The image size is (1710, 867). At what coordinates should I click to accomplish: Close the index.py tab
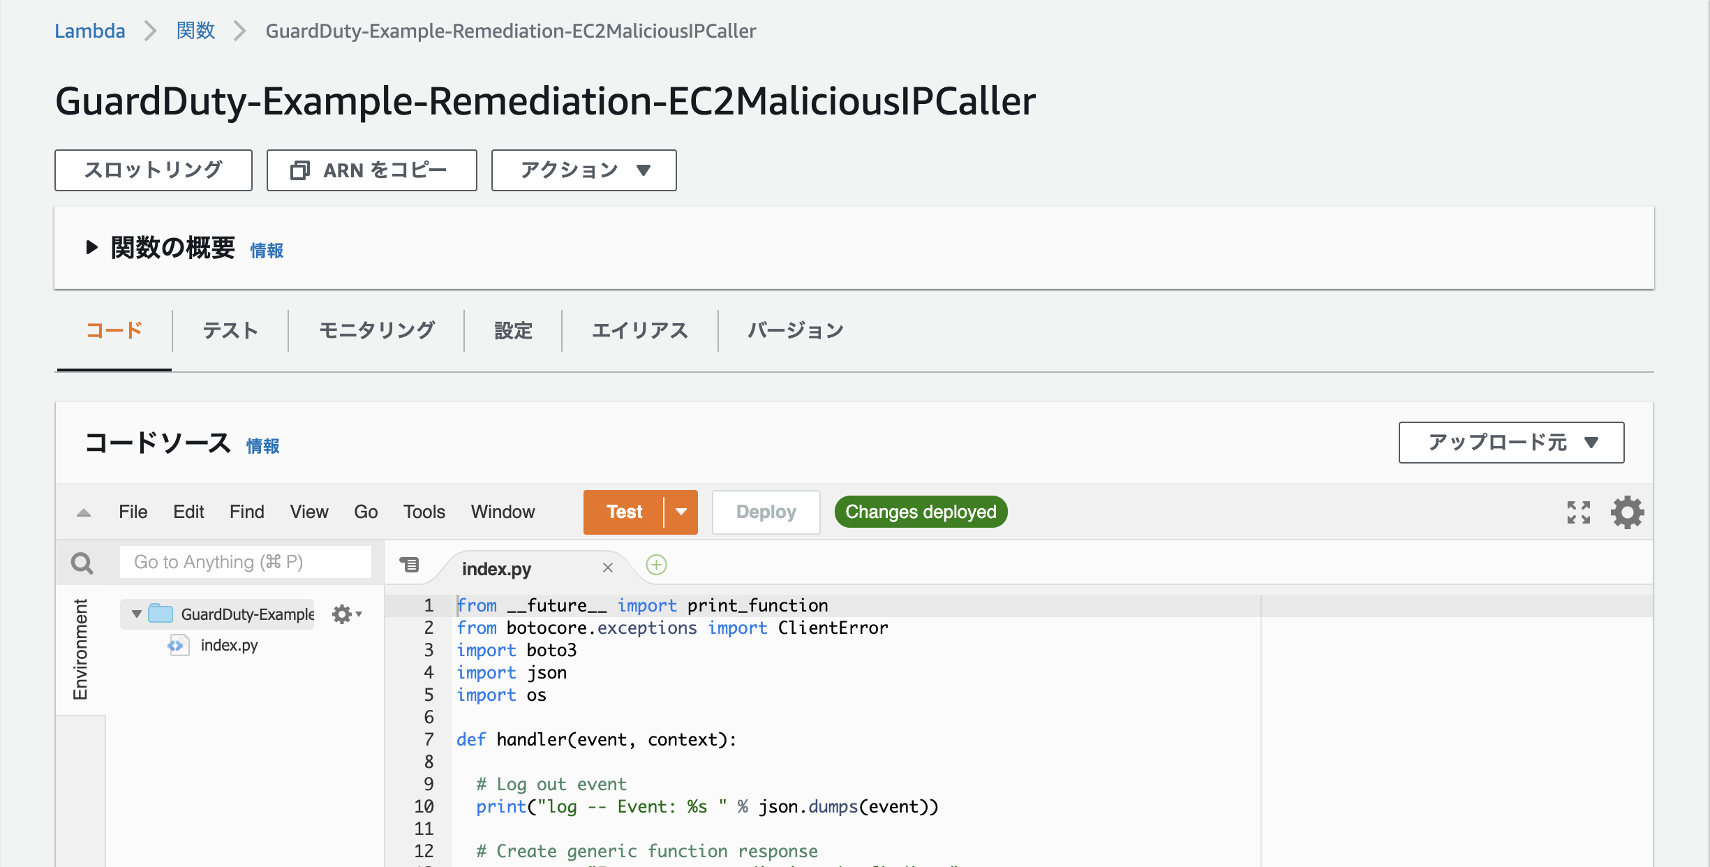click(x=608, y=568)
